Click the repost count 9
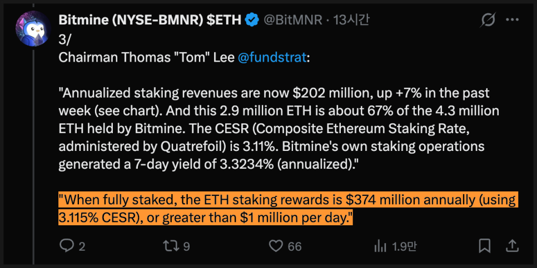The width and height of the screenshot is (537, 268). [186, 246]
